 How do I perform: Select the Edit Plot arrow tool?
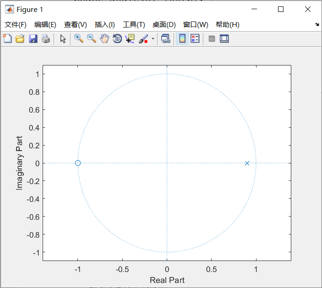(x=63, y=38)
